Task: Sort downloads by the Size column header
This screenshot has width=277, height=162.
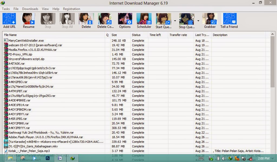Action: (x=114, y=35)
